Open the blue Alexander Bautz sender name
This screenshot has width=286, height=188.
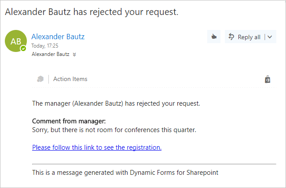pos(58,37)
